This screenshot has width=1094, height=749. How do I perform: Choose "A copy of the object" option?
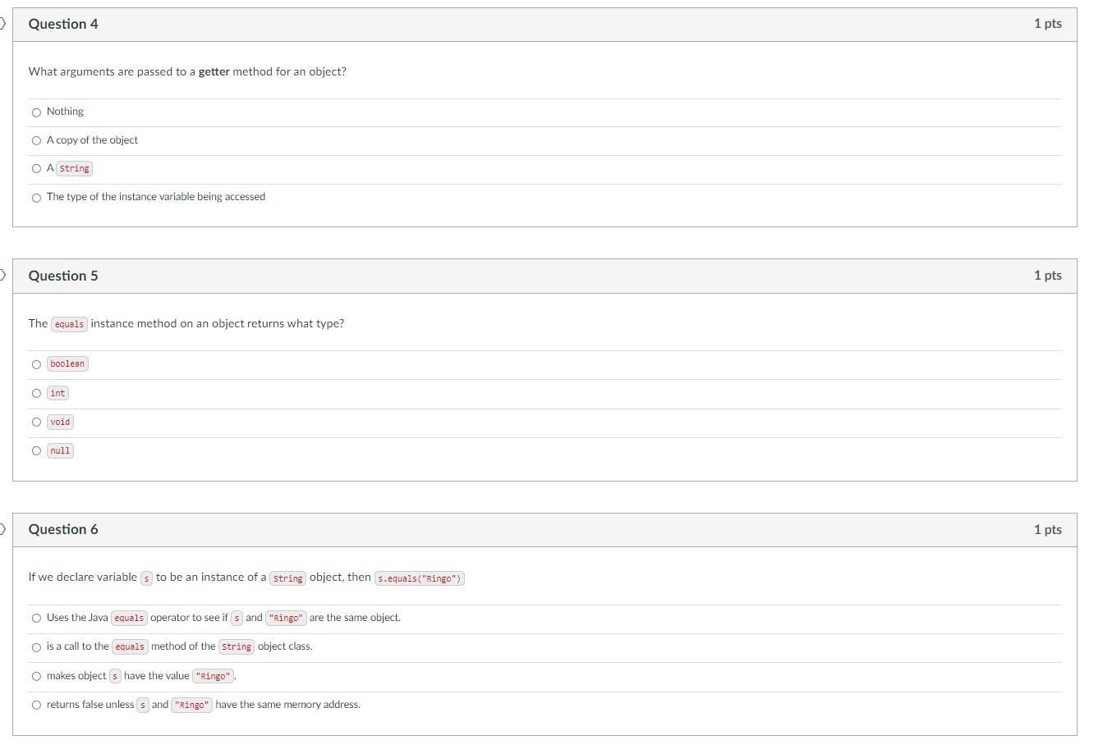(36, 141)
